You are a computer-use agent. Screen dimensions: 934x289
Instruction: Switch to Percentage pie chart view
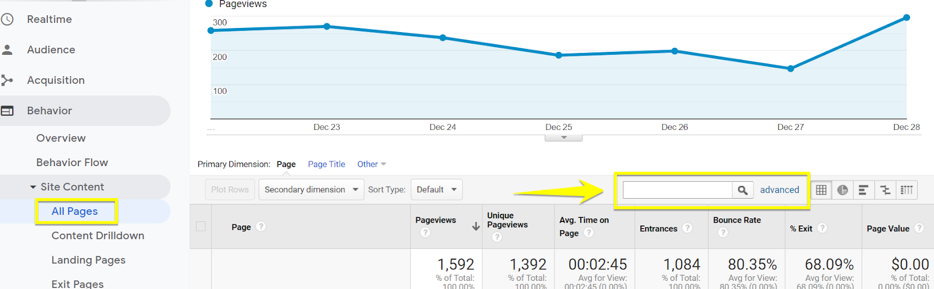(842, 190)
